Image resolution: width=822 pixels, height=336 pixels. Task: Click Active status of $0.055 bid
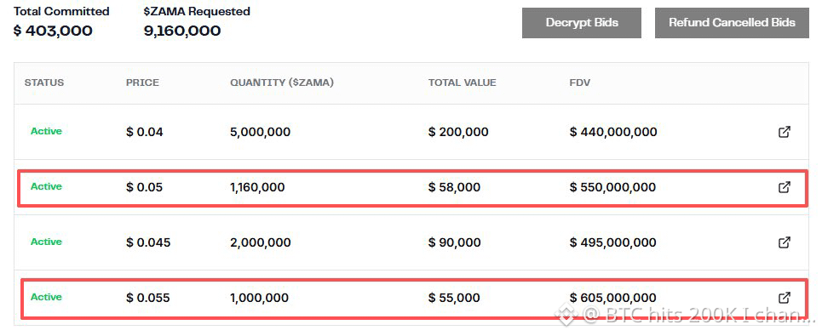(46, 297)
